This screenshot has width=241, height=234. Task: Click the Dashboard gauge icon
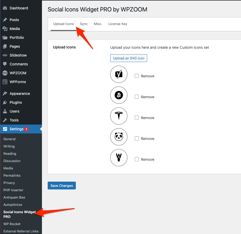5,8
